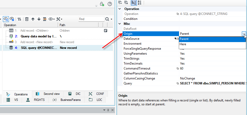This screenshot has height=115, width=247.
Task: Click the Query value SELECT * FROM
Action: click(x=213, y=83)
